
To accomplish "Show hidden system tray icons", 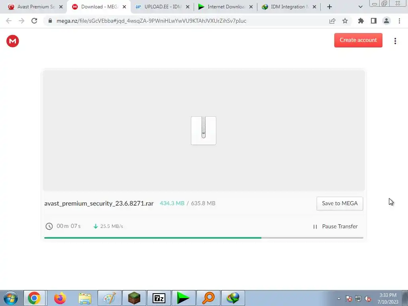I will [339, 298].
